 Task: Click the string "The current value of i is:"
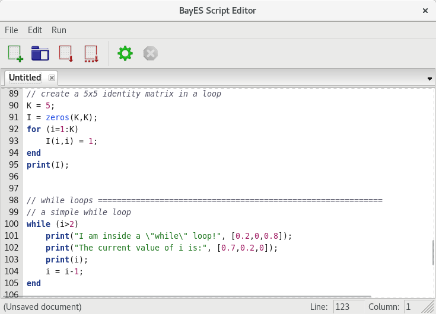[x=140, y=248]
